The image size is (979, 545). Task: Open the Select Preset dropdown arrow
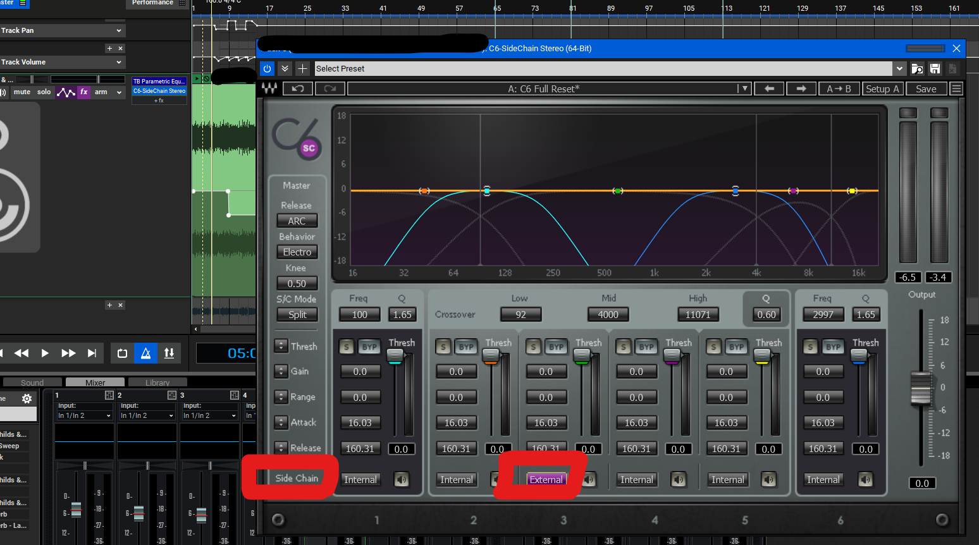(x=899, y=68)
